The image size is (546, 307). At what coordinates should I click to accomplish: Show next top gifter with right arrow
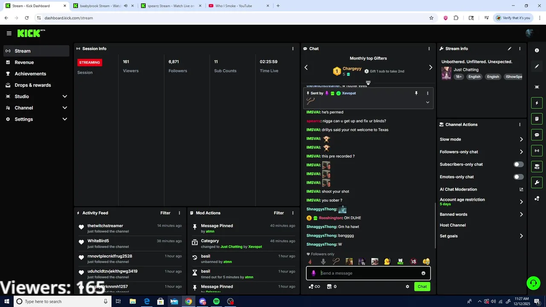[x=430, y=67]
